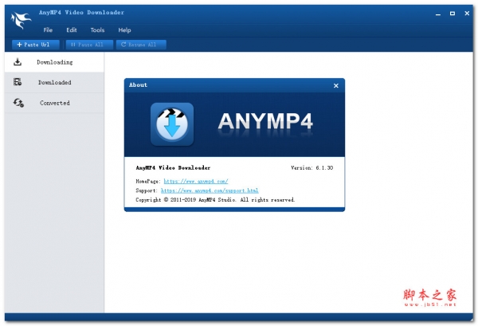Minimize the AnyMP4 window
Screen dimensions: 478x326
[x=438, y=14]
